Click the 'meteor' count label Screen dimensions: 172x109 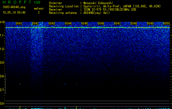(x=39, y=8)
